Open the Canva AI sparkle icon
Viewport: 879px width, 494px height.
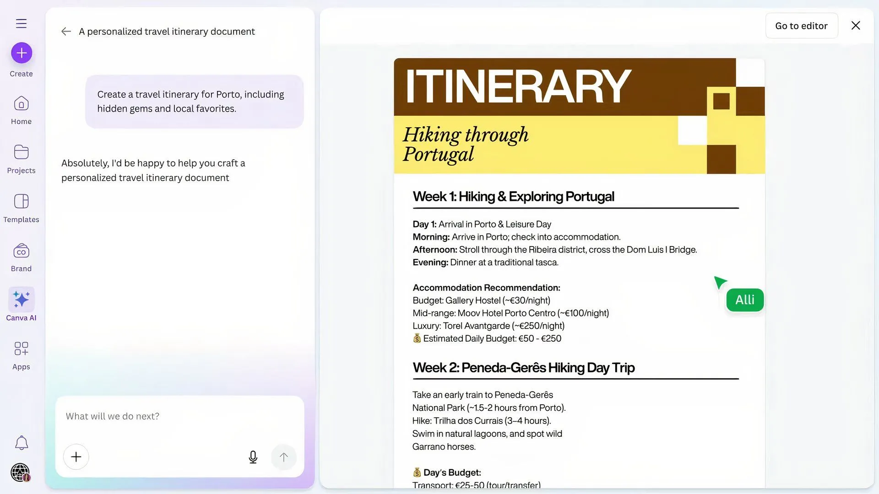pos(21,299)
